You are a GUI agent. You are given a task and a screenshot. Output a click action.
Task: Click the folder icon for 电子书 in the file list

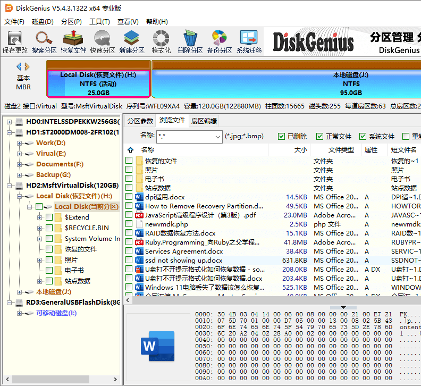tap(139, 179)
